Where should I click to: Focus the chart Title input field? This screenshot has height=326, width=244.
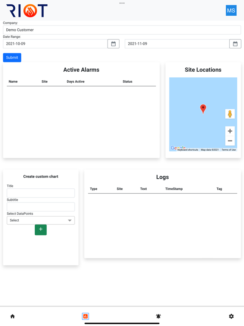[41, 193]
